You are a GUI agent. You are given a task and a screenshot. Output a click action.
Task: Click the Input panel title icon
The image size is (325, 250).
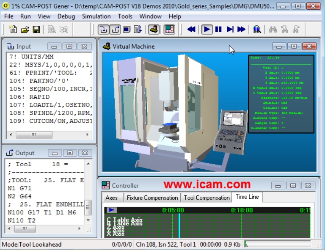[10, 46]
